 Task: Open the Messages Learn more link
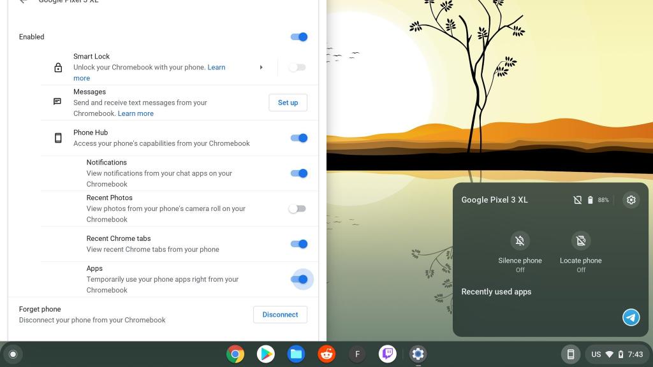click(x=135, y=113)
